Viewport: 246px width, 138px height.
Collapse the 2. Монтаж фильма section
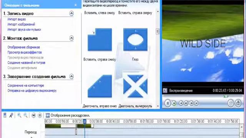[71, 38]
